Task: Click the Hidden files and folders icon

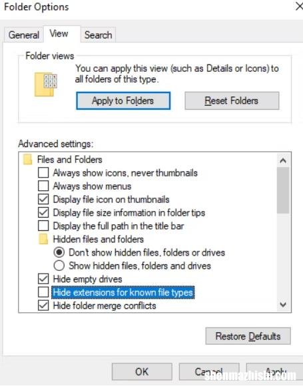Action: pos(43,240)
